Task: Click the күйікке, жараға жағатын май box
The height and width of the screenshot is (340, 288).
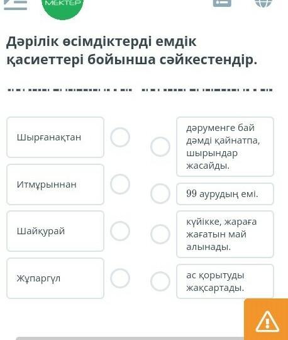Action: click(x=225, y=234)
